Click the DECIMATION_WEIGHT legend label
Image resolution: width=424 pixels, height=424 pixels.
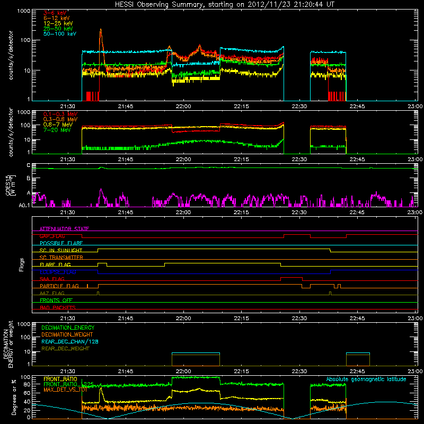67,334
